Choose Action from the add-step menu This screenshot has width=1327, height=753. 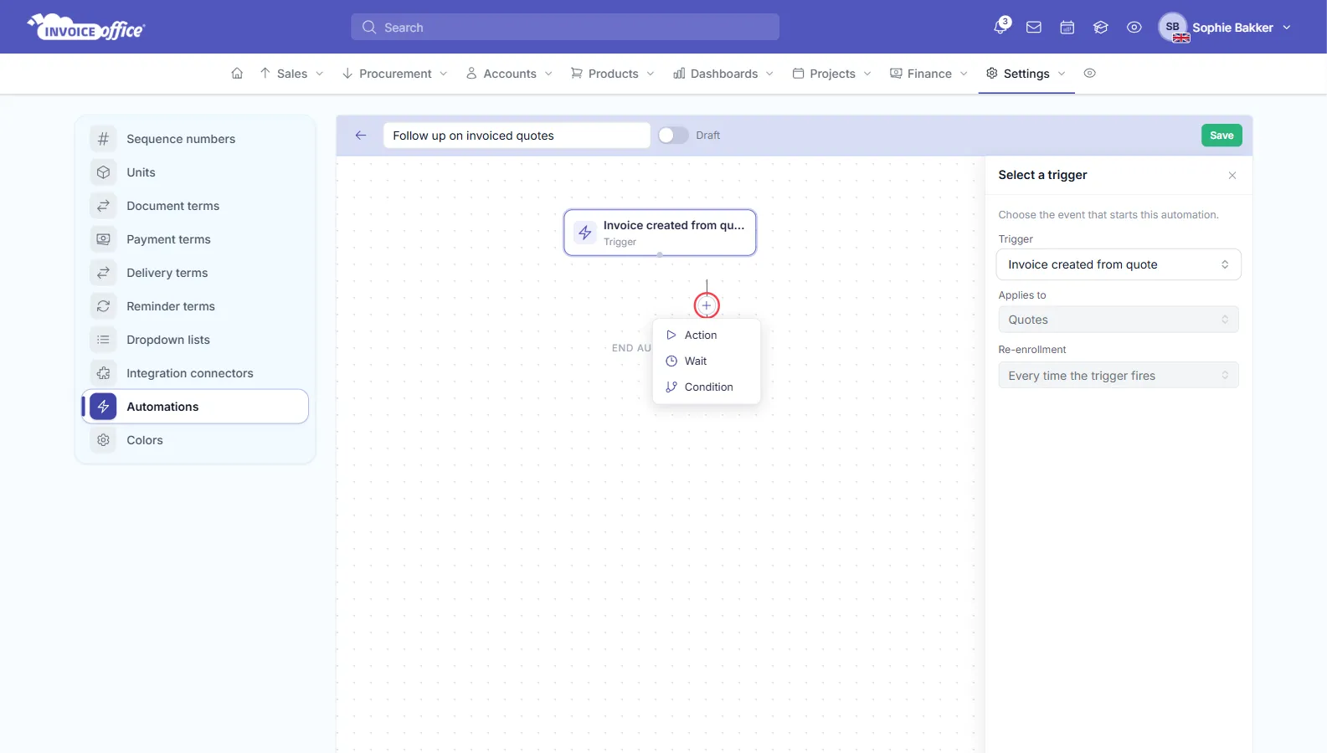coord(706,335)
